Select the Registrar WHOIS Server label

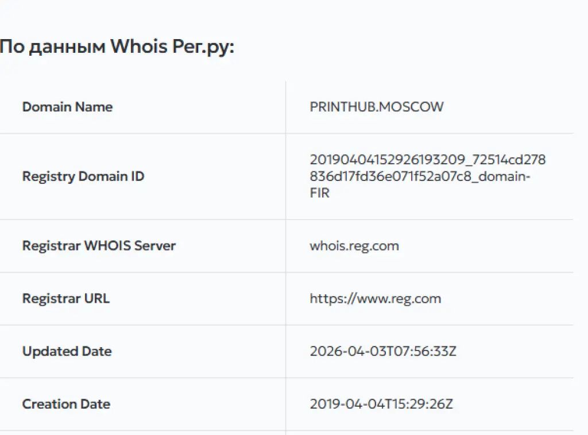(99, 246)
